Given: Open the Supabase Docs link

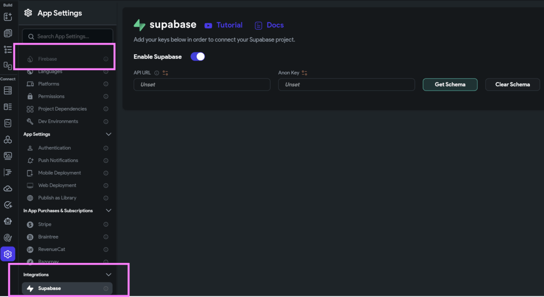Looking at the screenshot, I should pos(269,25).
